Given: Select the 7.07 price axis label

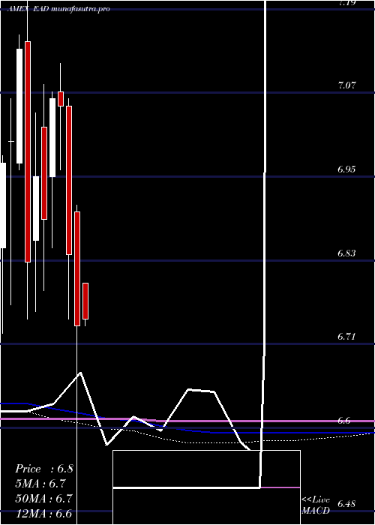Looking at the screenshot, I should (x=346, y=85).
